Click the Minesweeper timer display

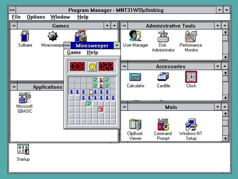(x=106, y=67)
